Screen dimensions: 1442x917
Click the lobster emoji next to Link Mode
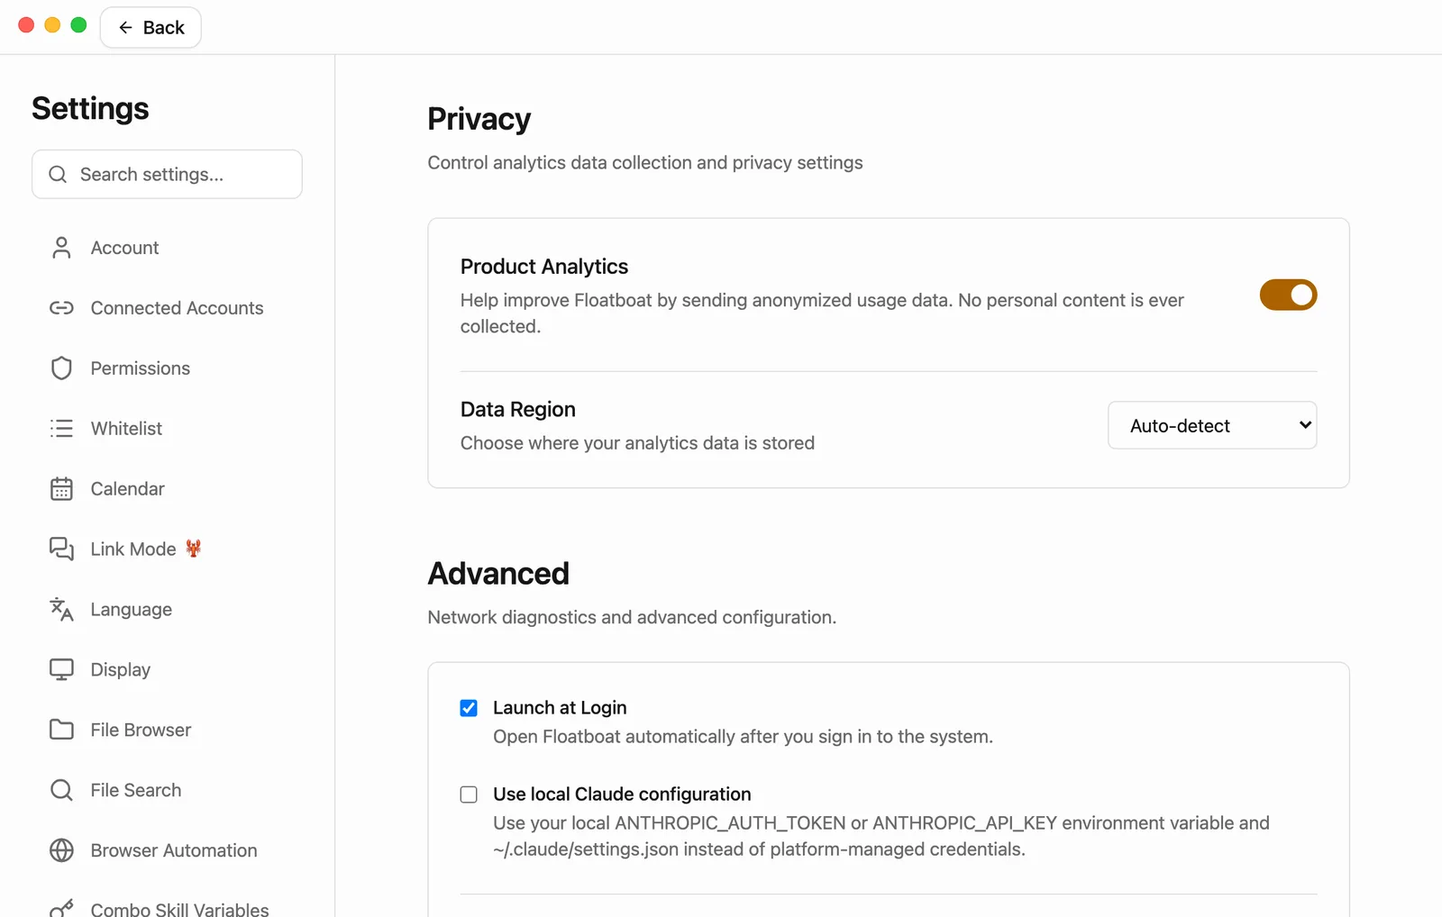(x=193, y=549)
